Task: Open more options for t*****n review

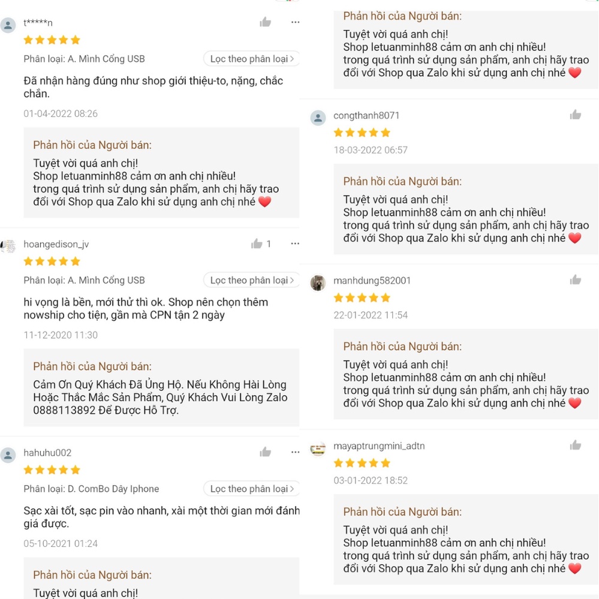Action: pos(295,22)
